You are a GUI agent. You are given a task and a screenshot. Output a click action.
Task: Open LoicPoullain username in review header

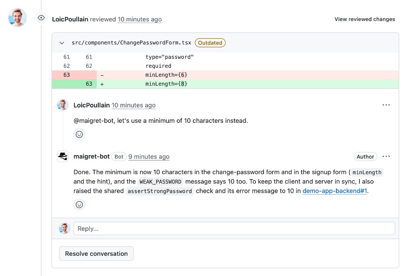[x=70, y=19]
